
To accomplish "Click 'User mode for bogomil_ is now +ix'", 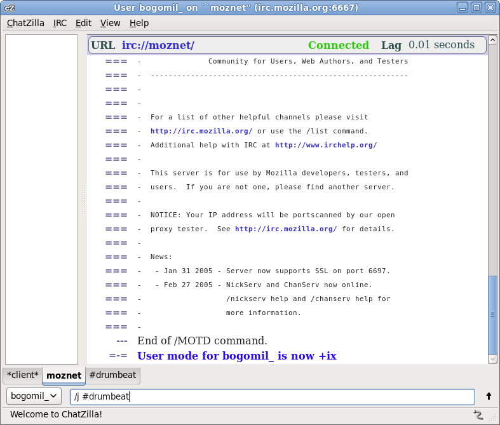I will (x=237, y=356).
